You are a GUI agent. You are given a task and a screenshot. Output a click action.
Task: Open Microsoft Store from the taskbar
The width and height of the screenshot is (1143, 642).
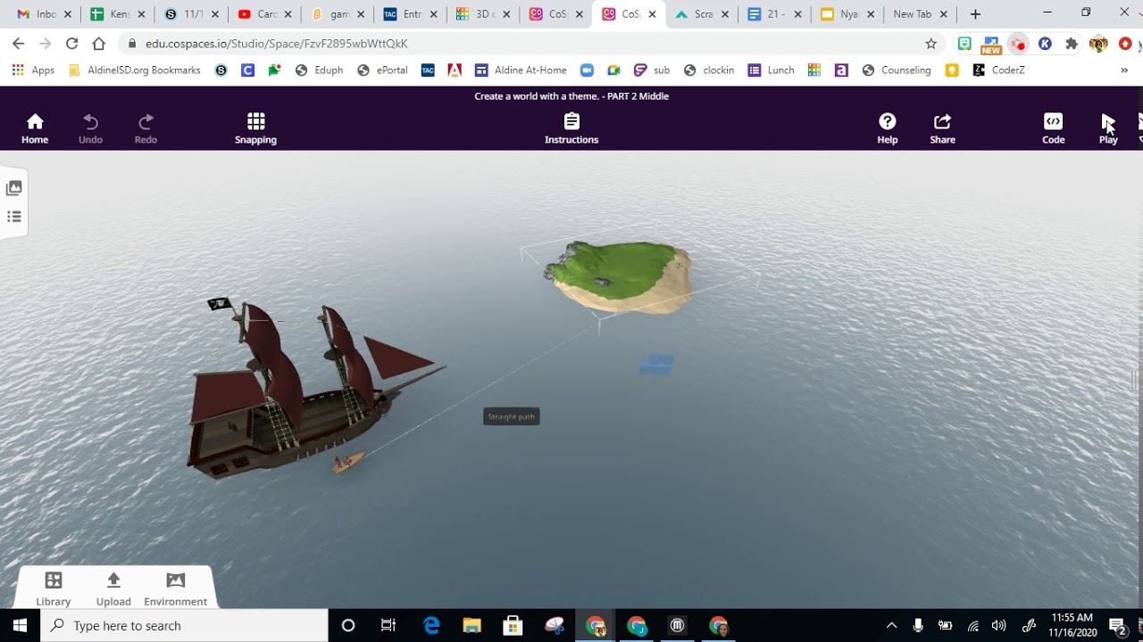(513, 626)
